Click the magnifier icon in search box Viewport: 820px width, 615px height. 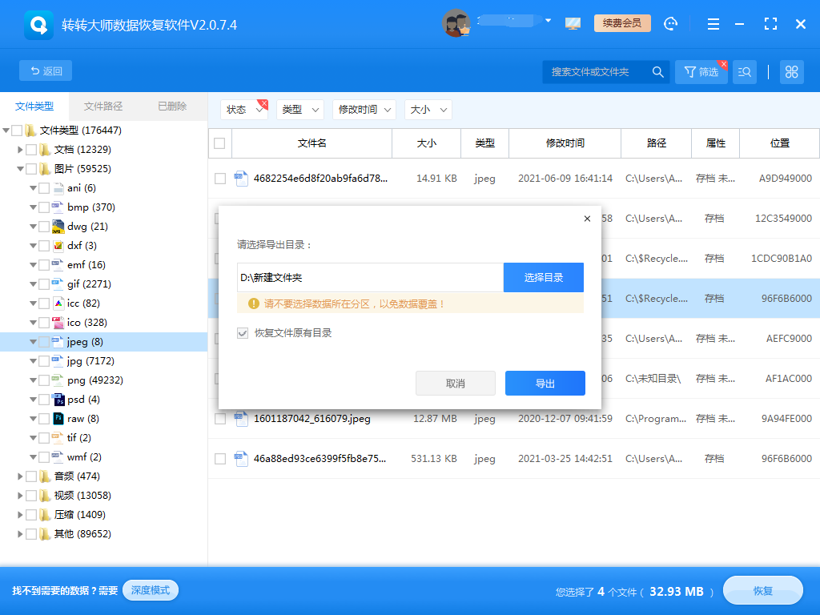pyautogui.click(x=657, y=72)
